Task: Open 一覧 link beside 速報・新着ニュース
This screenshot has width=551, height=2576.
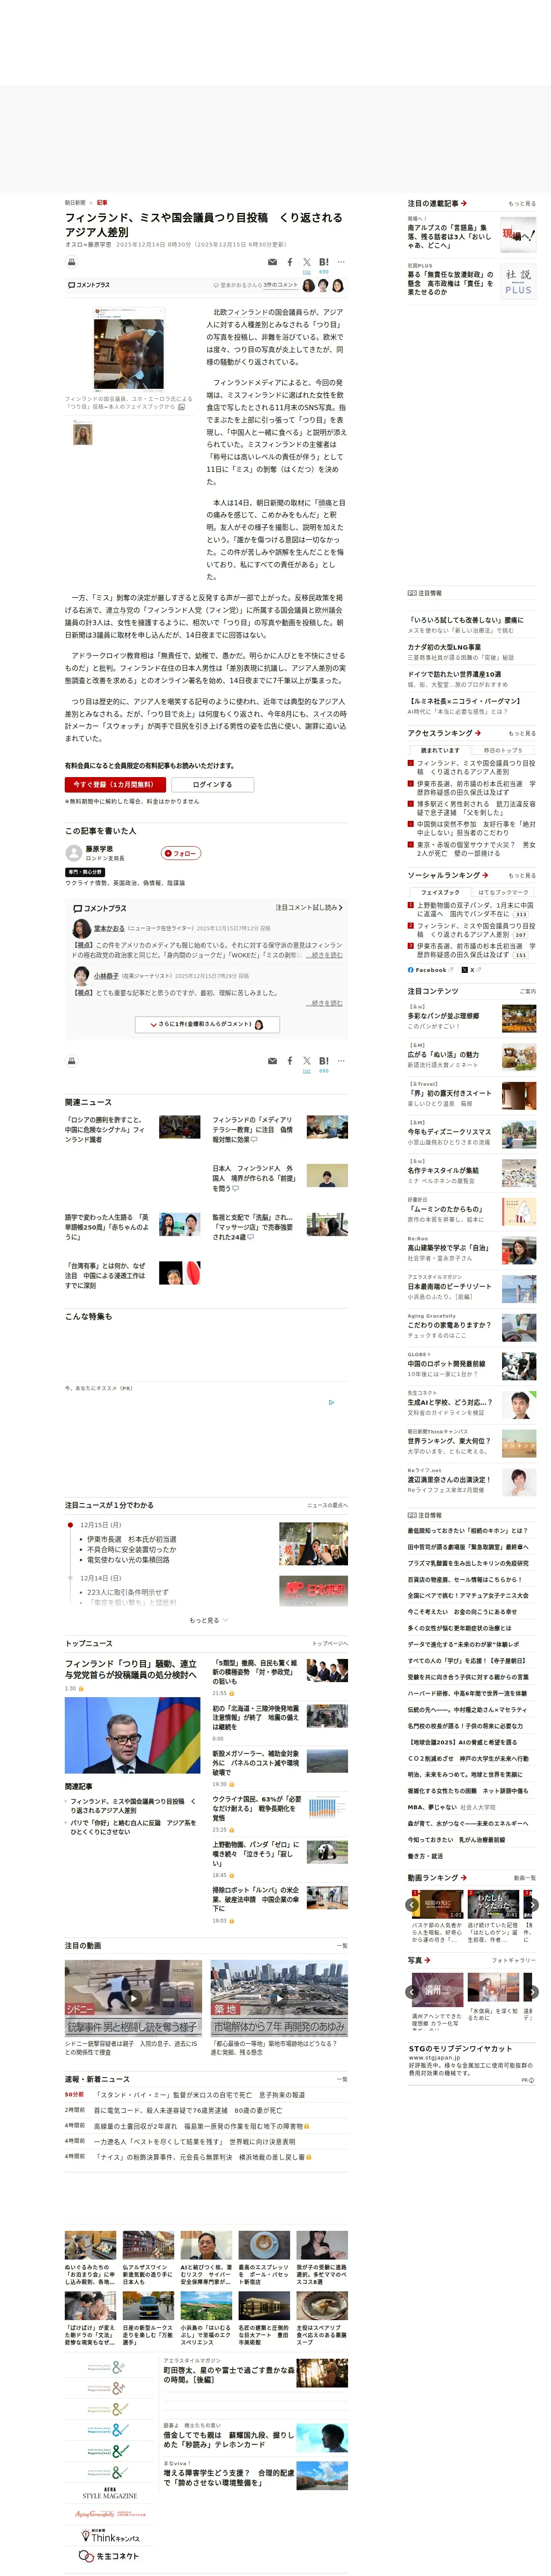Action: point(342,2079)
